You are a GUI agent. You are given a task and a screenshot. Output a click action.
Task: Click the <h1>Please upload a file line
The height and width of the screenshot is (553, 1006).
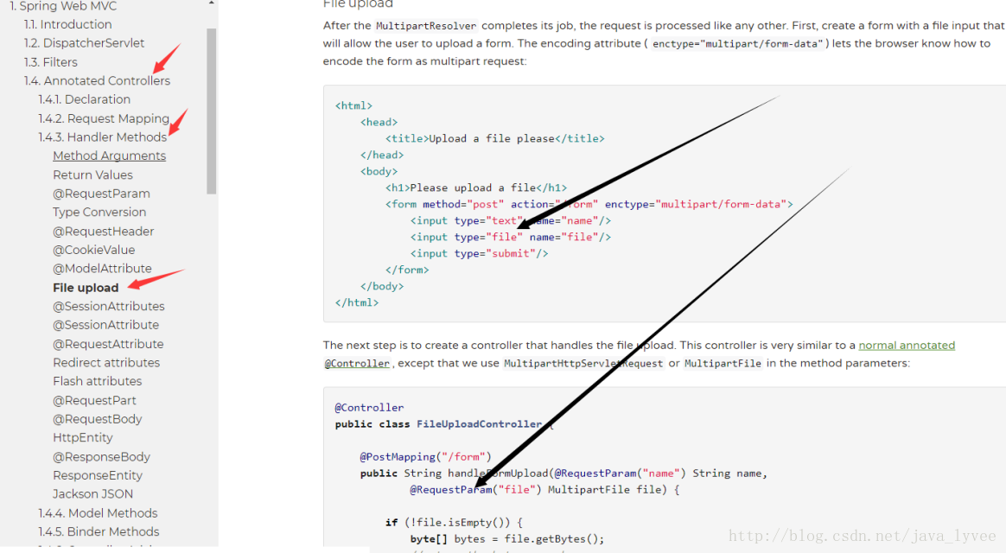click(476, 188)
